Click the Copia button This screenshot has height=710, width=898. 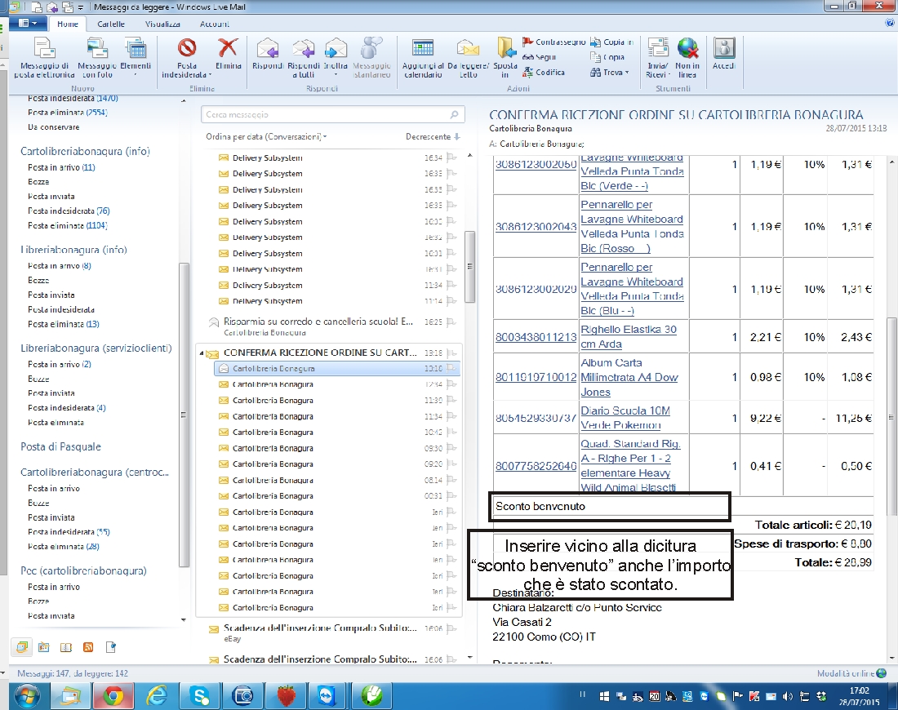pos(607,56)
